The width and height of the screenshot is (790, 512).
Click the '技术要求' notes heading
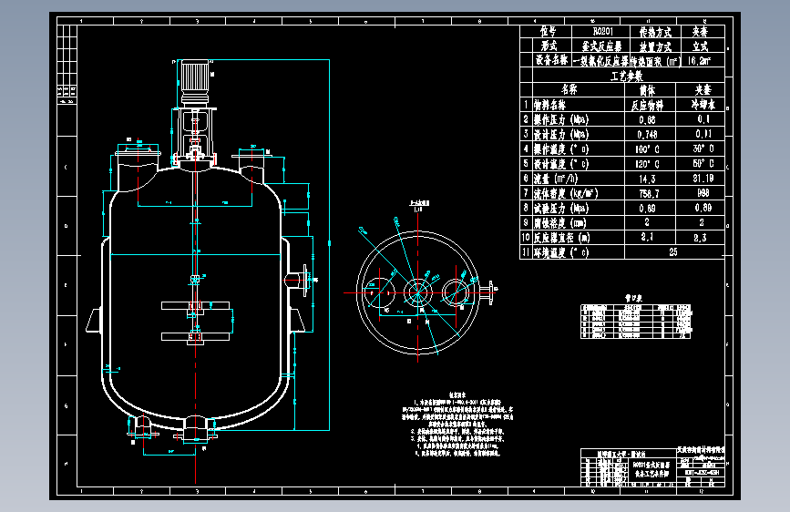457,395
